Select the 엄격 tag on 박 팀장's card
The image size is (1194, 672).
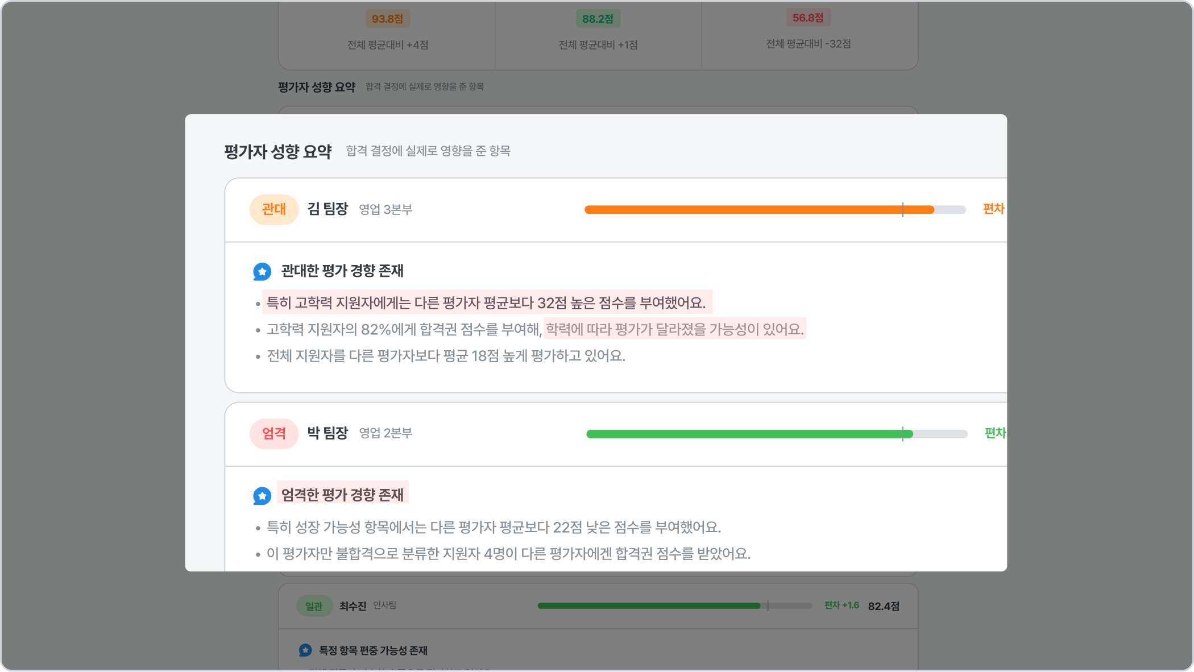coord(274,434)
